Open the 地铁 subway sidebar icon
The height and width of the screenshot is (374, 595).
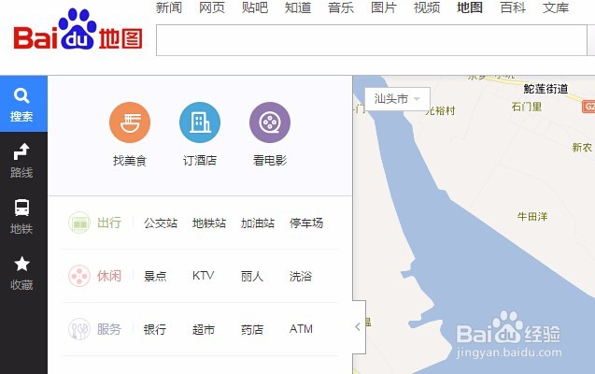tap(21, 216)
